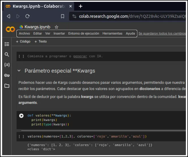Add a new text cell with + Texto
Image resolution: width=188 pixels, height=157 pixels.
click(x=41, y=42)
